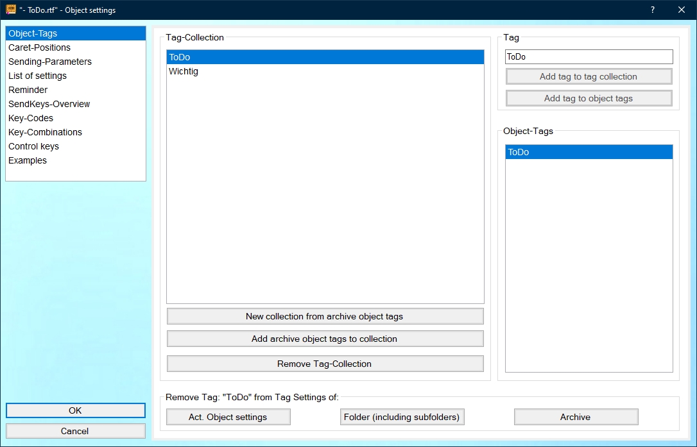Show the SendKeys-Overview page
Viewport: 697px width, 447px height.
click(x=49, y=104)
